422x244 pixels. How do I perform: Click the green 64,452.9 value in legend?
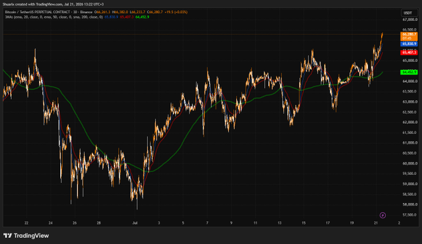[x=142, y=17]
